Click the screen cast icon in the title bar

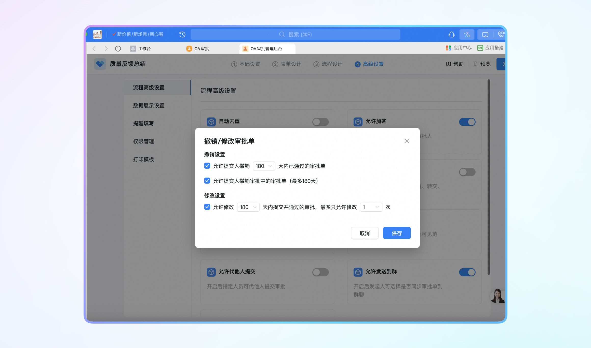[485, 34]
